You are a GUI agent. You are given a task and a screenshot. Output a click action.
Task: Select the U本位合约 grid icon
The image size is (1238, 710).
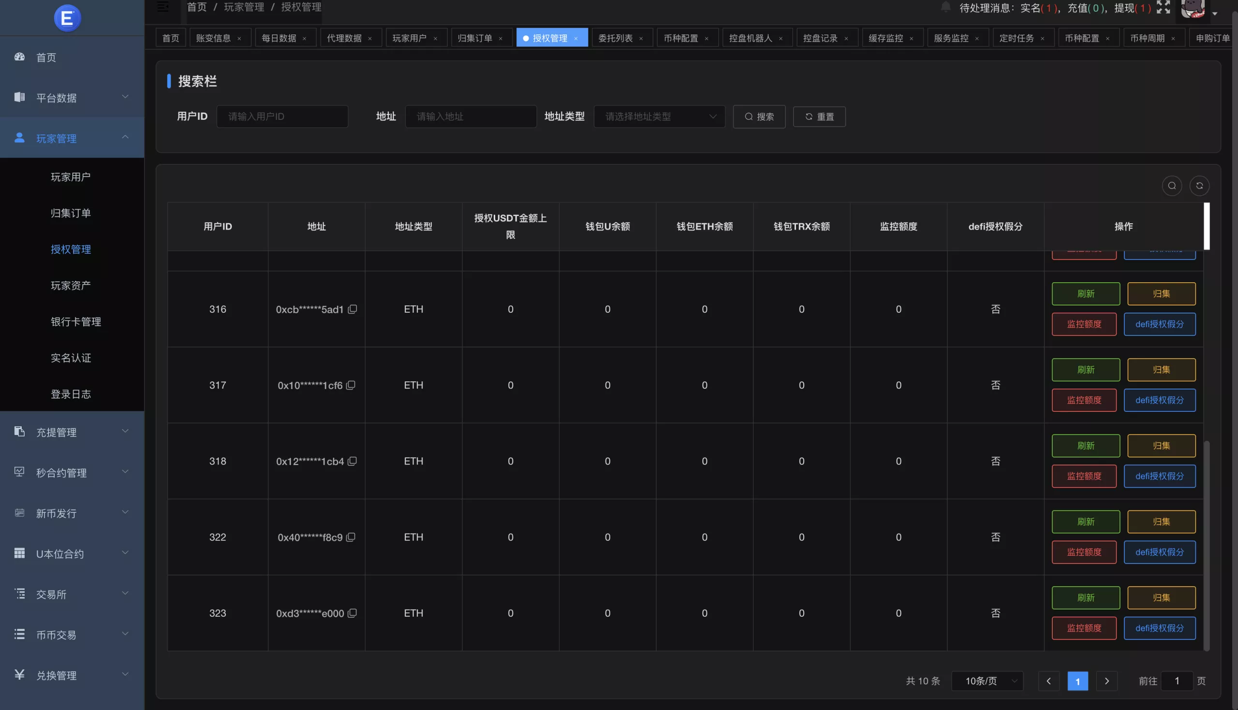19,552
